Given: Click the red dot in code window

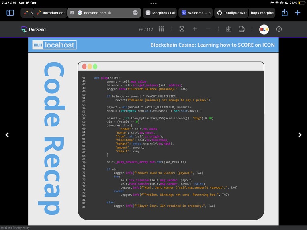Looking at the screenshot, I should 84,67.
